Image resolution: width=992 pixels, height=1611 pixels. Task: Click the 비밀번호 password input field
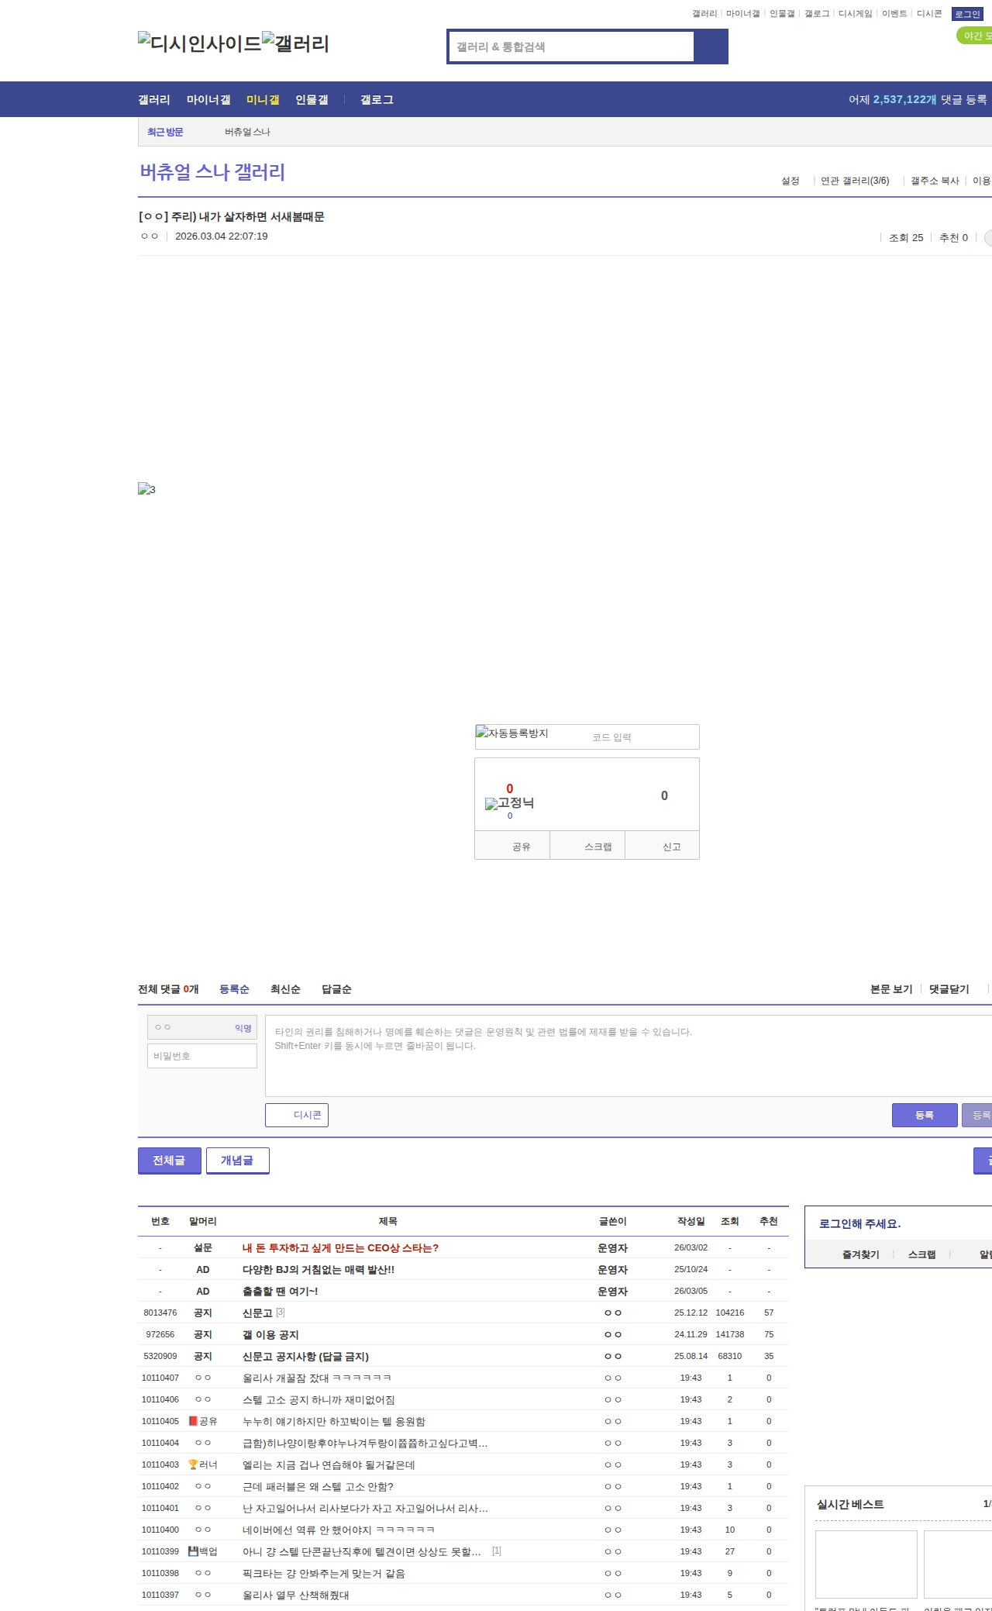click(202, 1056)
